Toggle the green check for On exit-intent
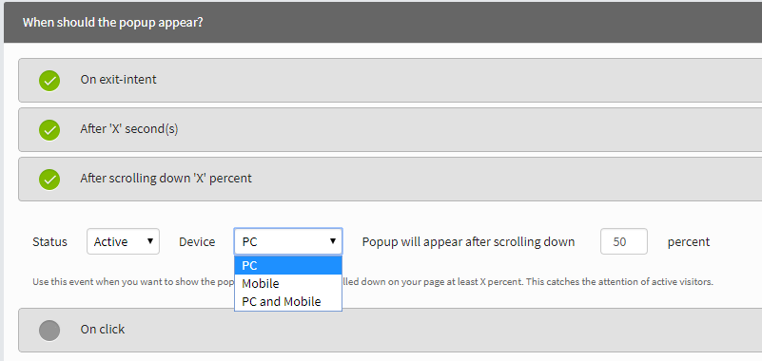The width and height of the screenshot is (762, 361). pyautogui.click(x=49, y=81)
